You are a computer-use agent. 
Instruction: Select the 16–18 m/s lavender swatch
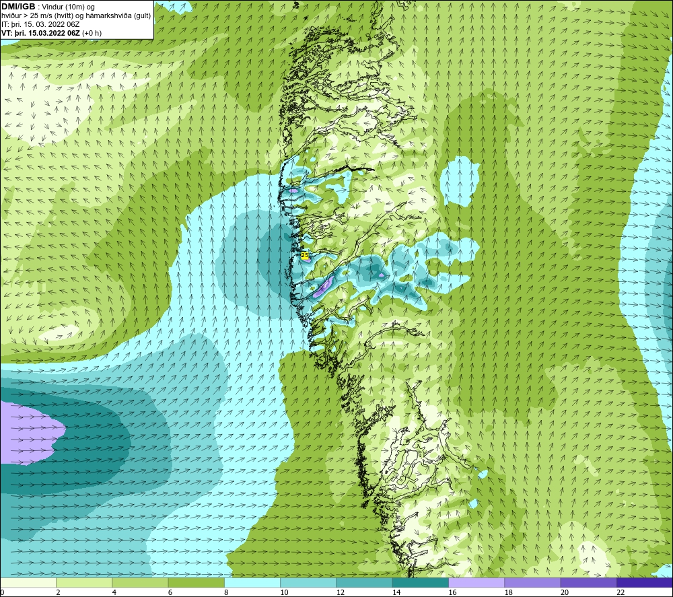pyautogui.click(x=476, y=583)
